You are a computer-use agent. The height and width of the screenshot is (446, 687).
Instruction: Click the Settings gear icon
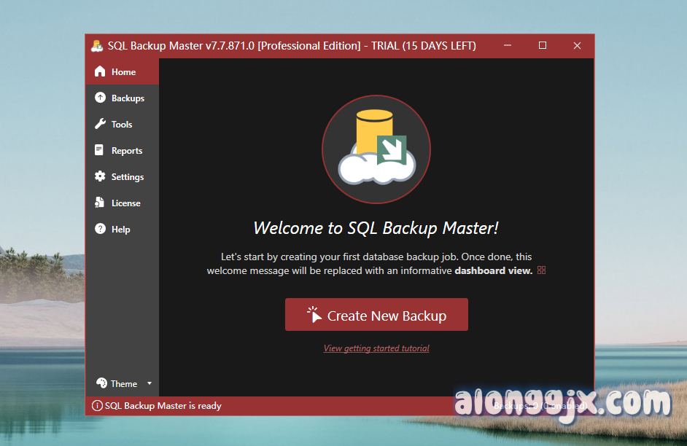point(100,177)
